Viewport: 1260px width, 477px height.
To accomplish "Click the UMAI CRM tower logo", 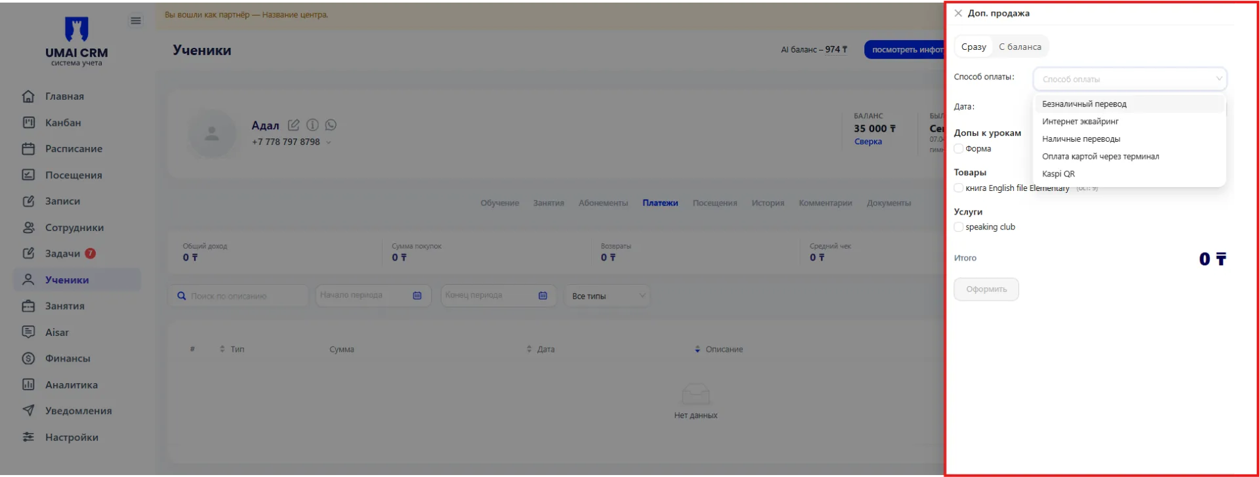I will tap(77, 30).
